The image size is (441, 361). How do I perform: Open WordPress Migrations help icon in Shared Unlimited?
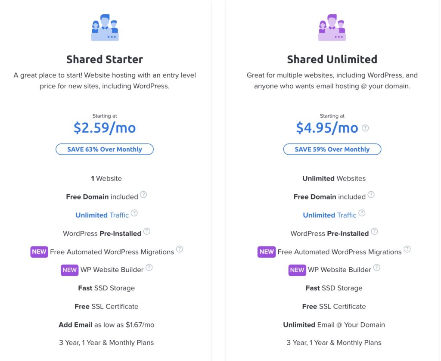(407, 249)
